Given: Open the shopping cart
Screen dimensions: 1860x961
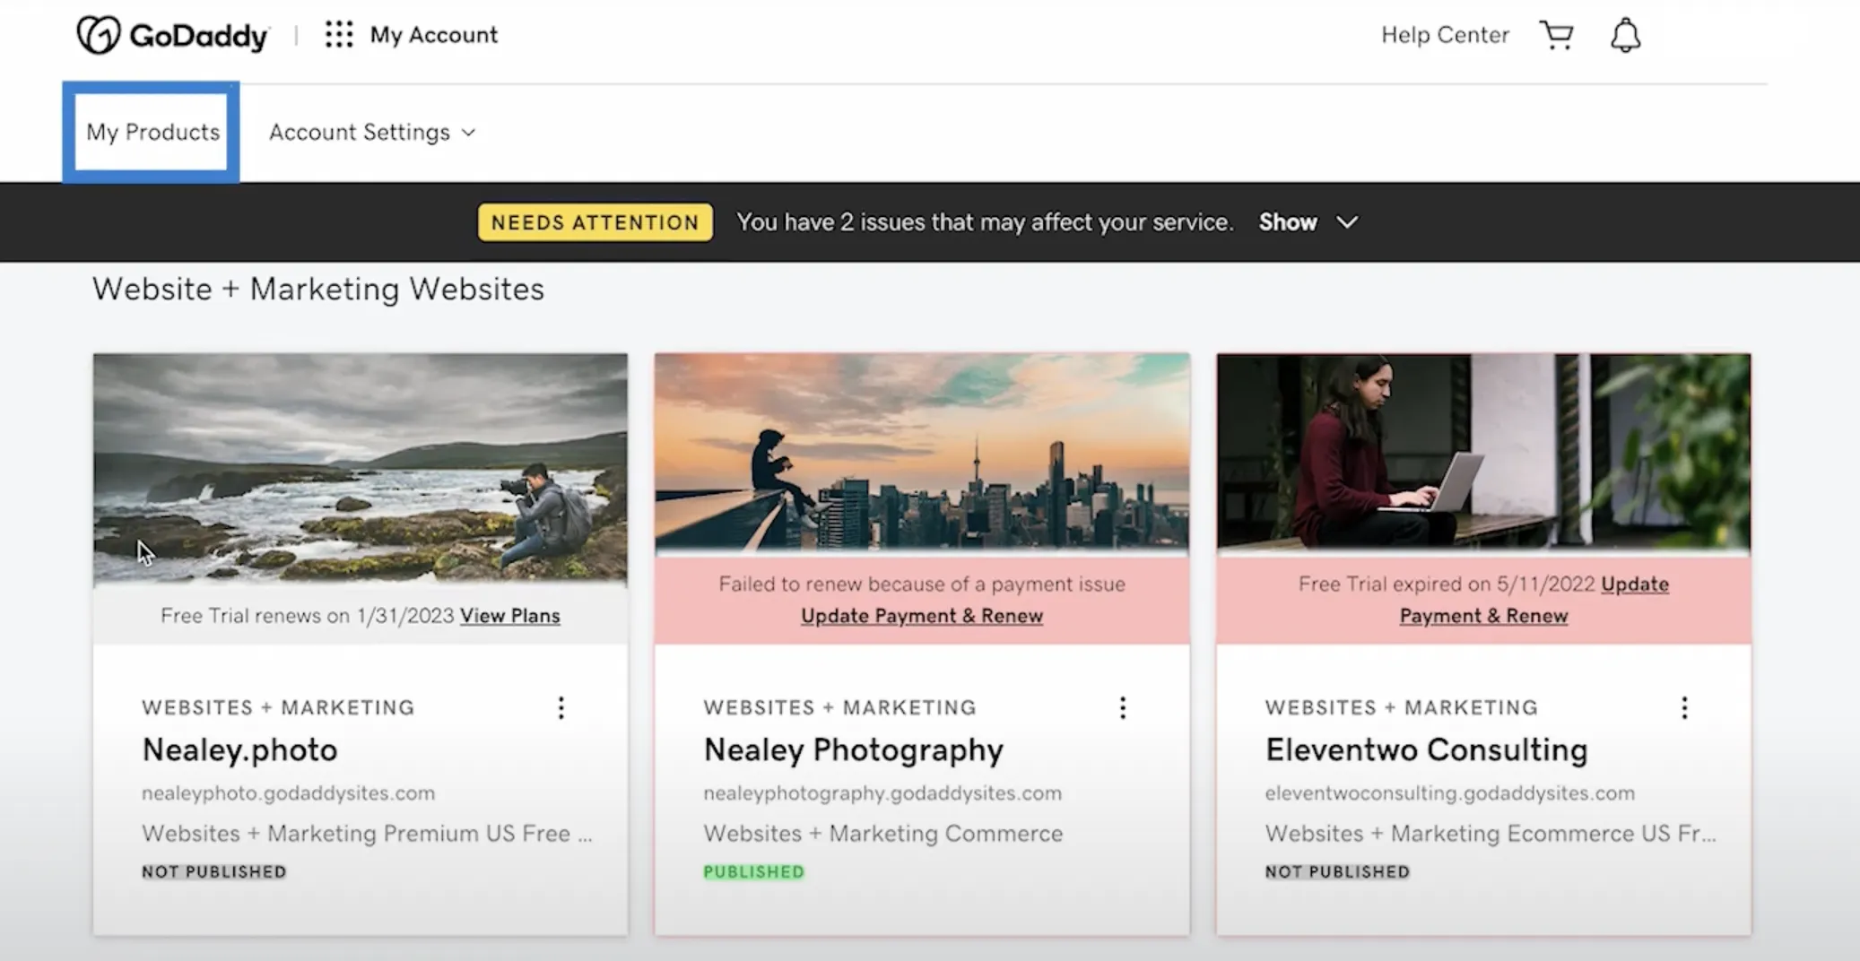Looking at the screenshot, I should click(1557, 35).
